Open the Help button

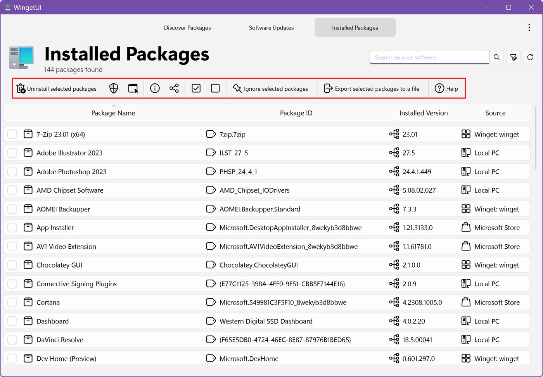[x=446, y=88]
